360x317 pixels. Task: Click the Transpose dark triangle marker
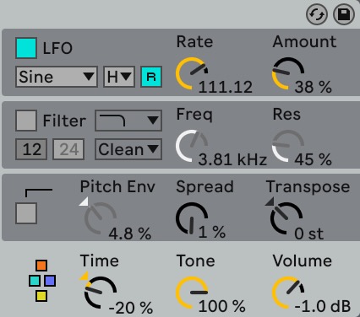pyautogui.click(x=270, y=201)
